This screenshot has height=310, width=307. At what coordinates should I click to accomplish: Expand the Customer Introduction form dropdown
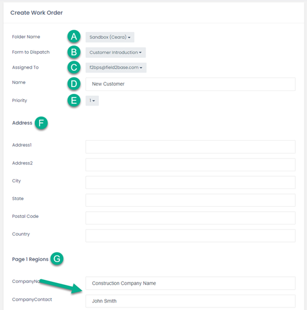pos(115,52)
